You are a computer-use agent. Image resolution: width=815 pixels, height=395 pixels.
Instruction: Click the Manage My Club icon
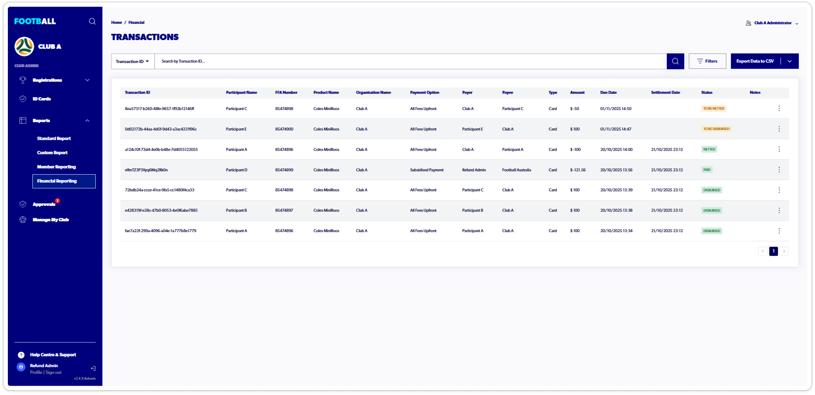click(23, 220)
